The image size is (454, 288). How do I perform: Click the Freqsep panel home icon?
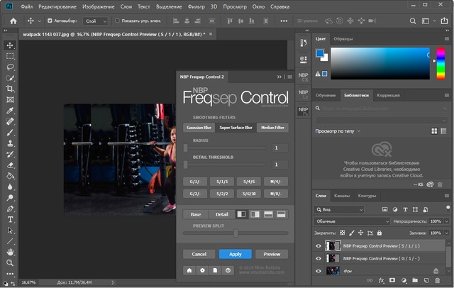189,270
